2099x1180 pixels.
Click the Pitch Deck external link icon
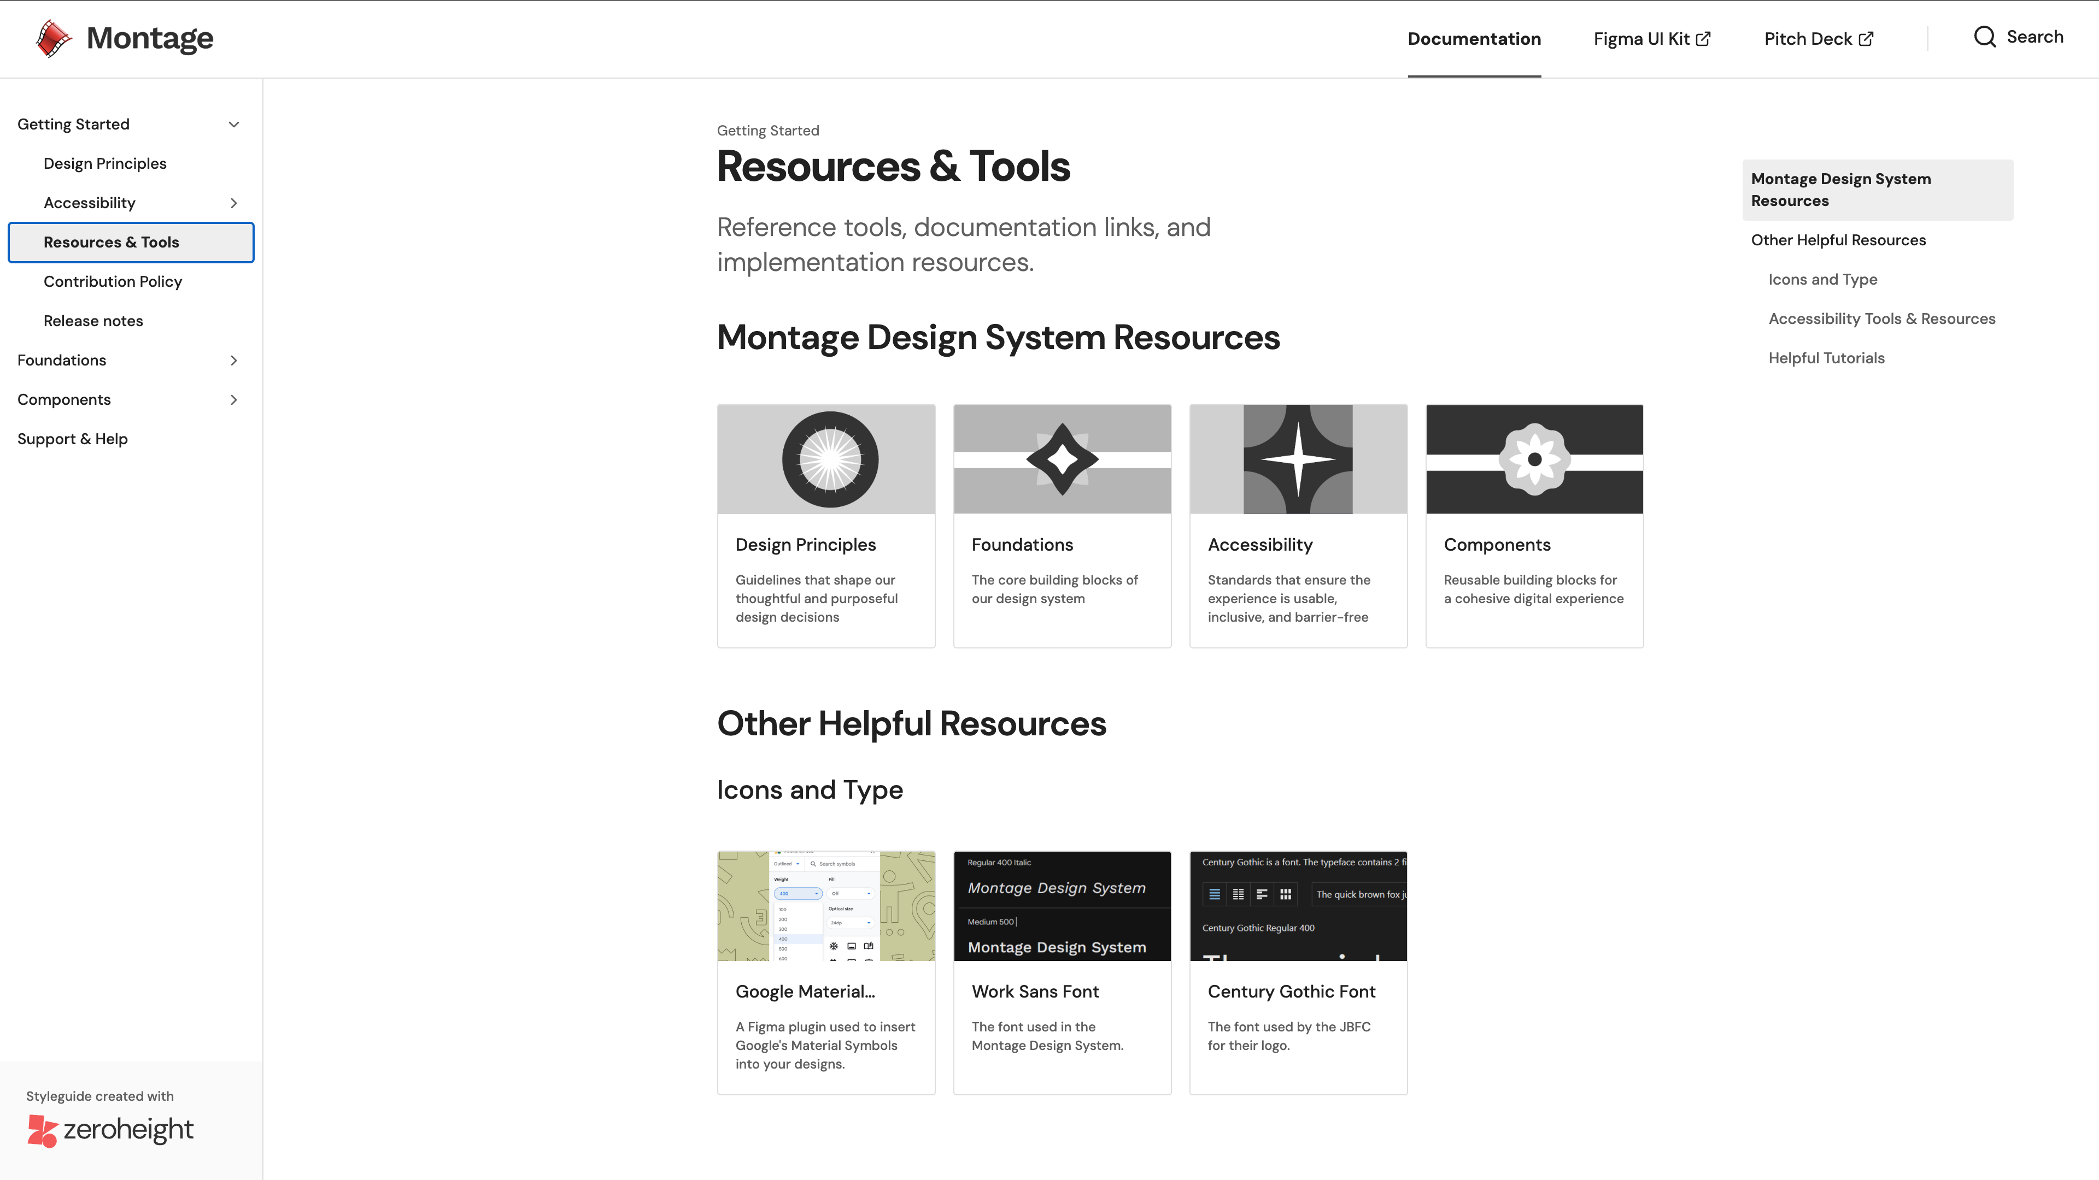pos(1866,39)
